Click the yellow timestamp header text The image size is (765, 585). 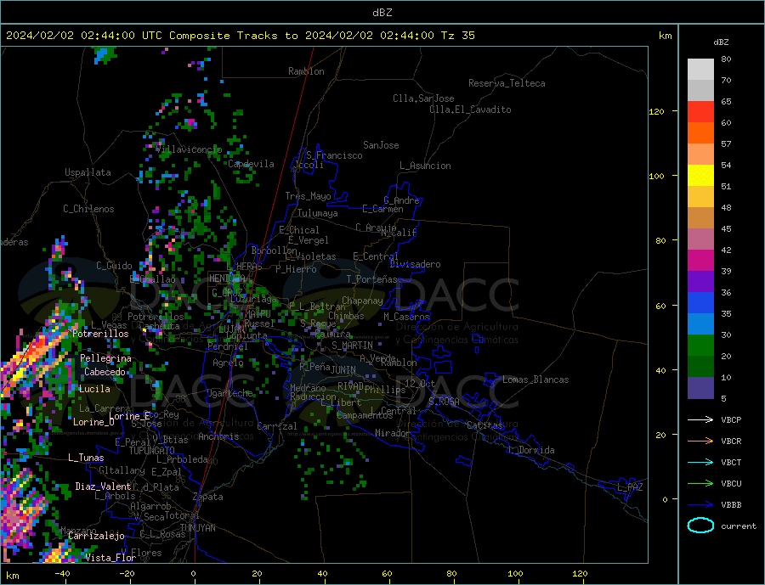click(x=240, y=36)
